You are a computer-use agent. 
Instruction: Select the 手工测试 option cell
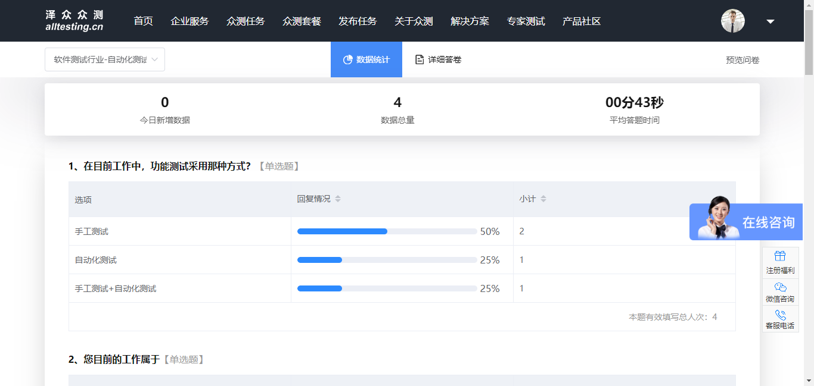(180, 231)
